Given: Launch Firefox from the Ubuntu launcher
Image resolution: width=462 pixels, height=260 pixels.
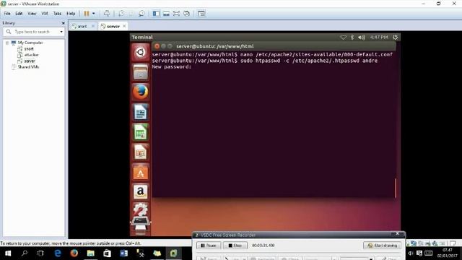Looking at the screenshot, I should [140, 92].
